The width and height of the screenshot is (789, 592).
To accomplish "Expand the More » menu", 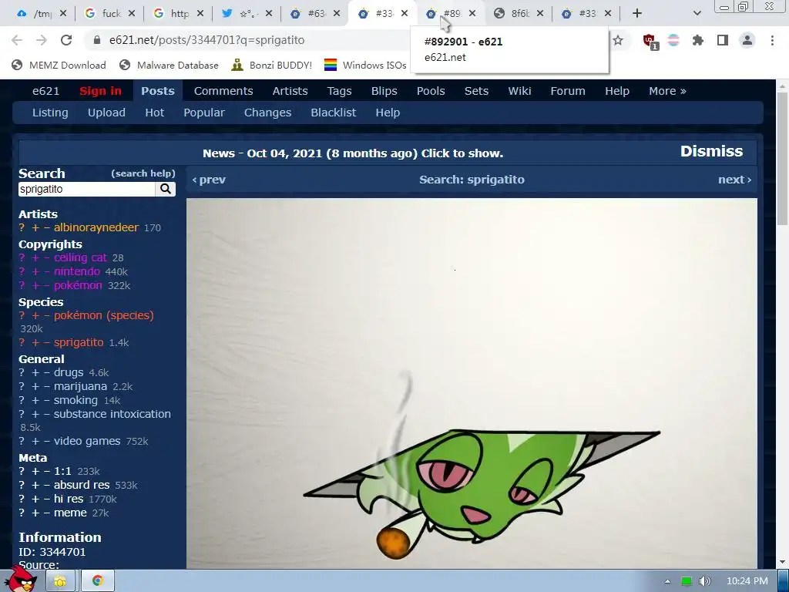I will pos(667,91).
